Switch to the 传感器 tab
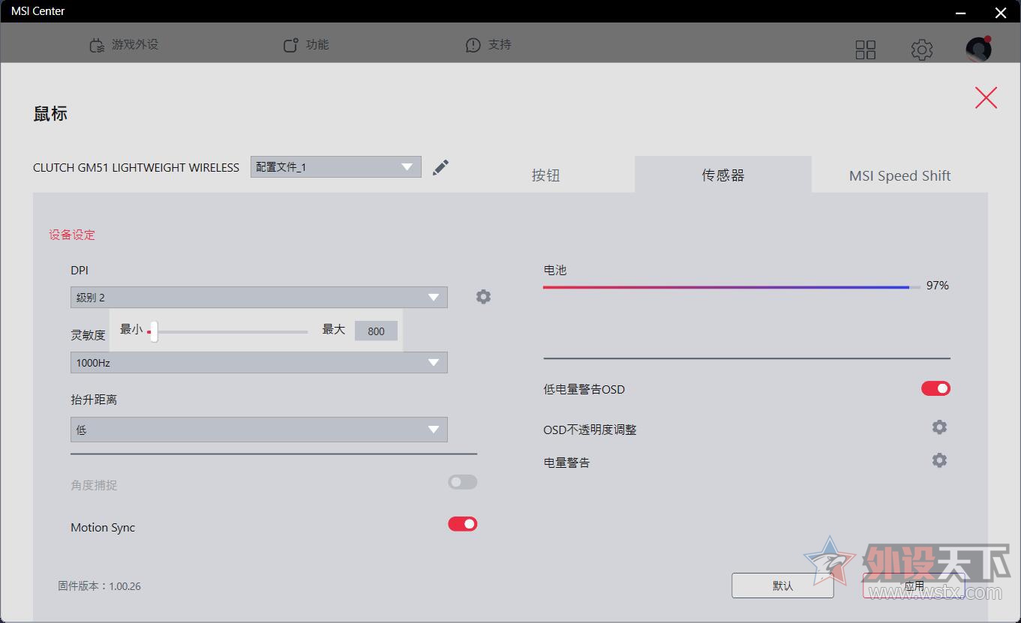The height and width of the screenshot is (623, 1021). tap(723, 175)
